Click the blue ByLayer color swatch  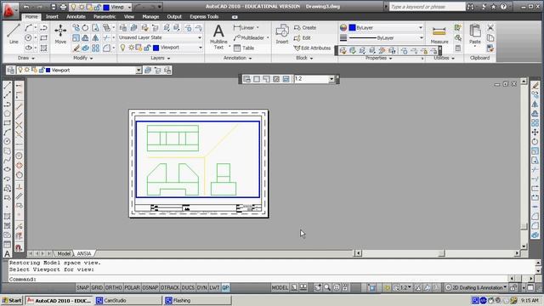click(x=352, y=27)
